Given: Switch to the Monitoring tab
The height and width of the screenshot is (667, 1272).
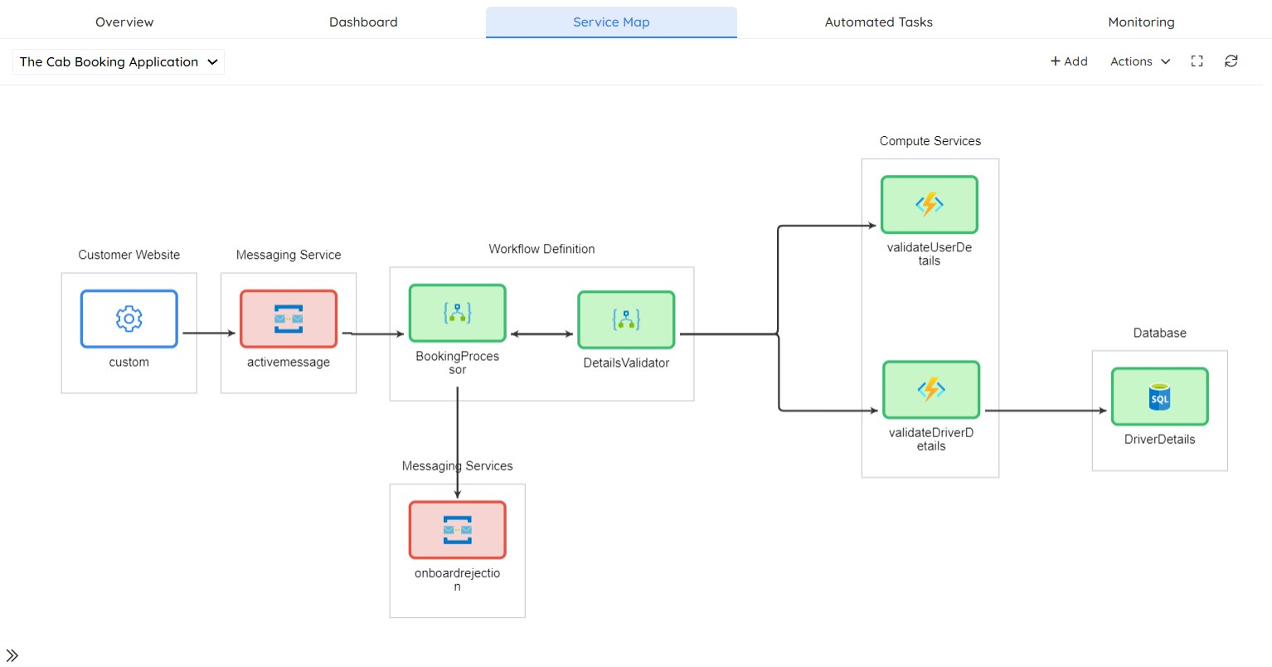Looking at the screenshot, I should [x=1141, y=22].
